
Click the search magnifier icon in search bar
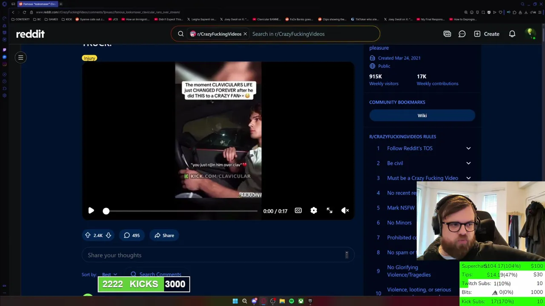pyautogui.click(x=181, y=34)
